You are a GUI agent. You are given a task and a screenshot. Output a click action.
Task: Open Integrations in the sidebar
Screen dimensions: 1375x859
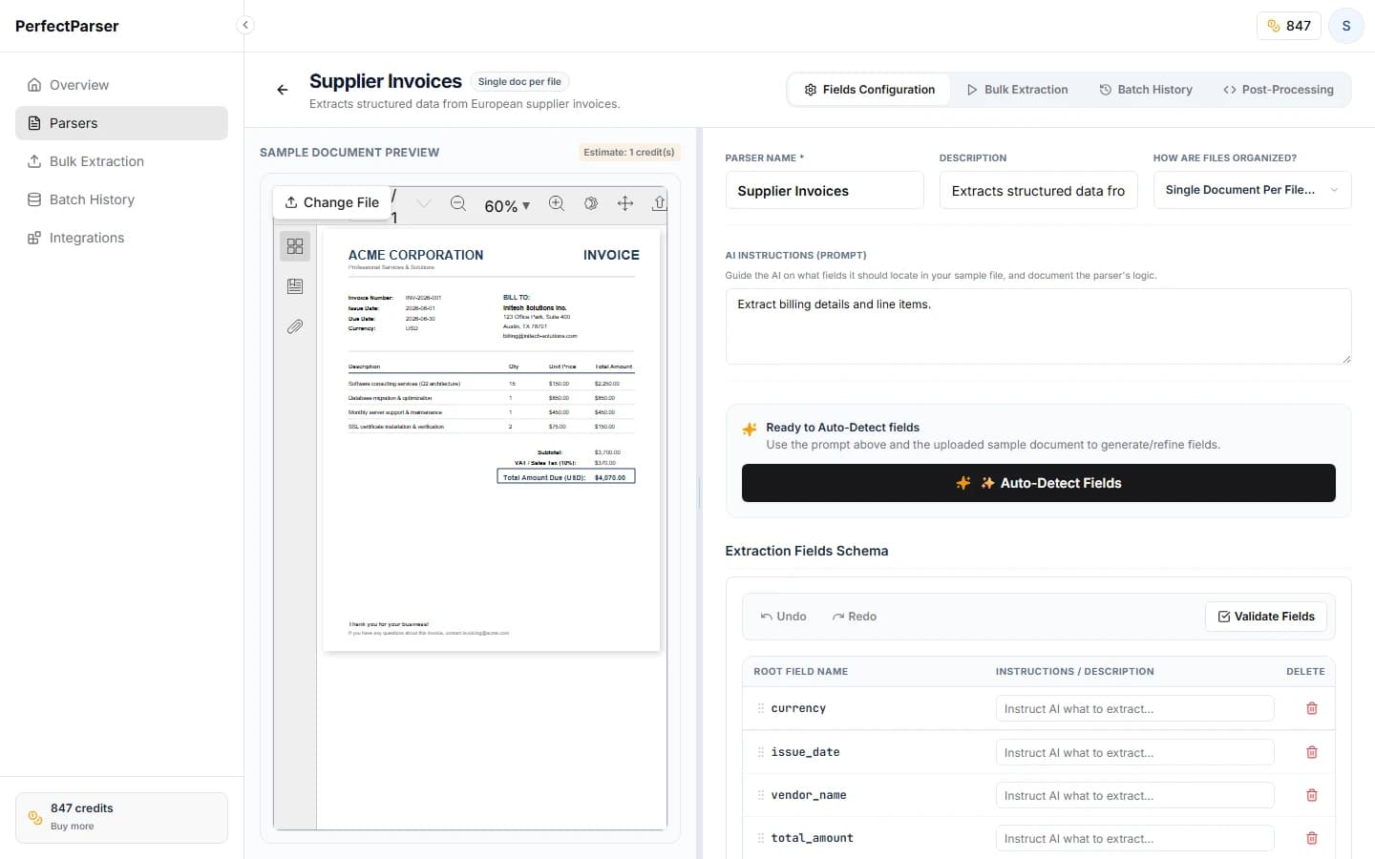click(x=121, y=238)
